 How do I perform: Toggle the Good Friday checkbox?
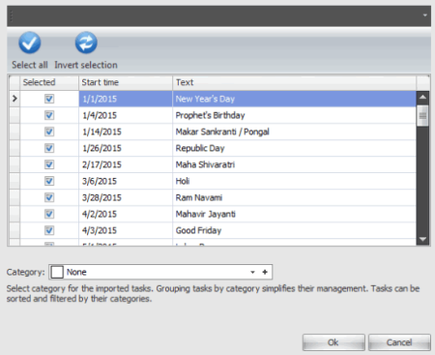49,230
